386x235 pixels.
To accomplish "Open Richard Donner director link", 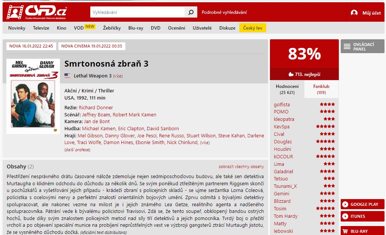I will point(96,107).
